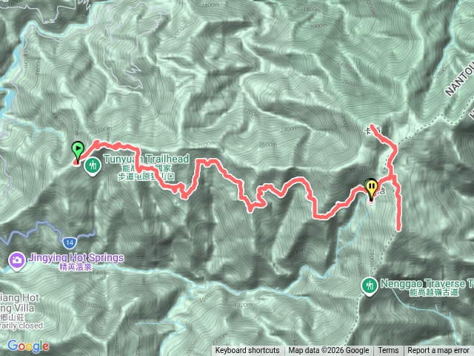Image resolution: width=474 pixels, height=356 pixels.
Task: Click the 3200m contour label
Action: 358,170
